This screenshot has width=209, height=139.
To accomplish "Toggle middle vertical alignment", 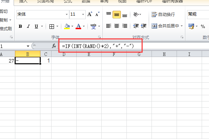I will click(117, 15).
